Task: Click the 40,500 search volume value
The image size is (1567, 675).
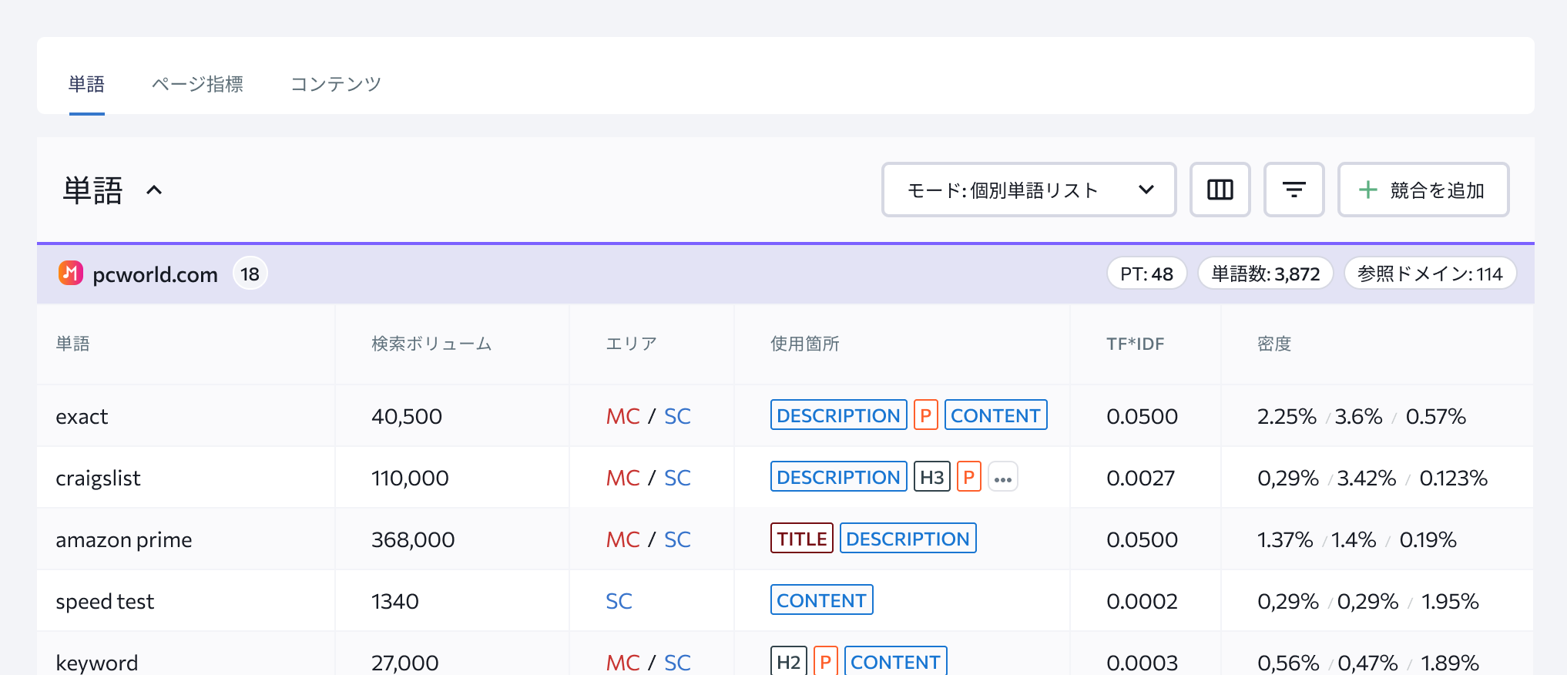Action: pos(407,416)
